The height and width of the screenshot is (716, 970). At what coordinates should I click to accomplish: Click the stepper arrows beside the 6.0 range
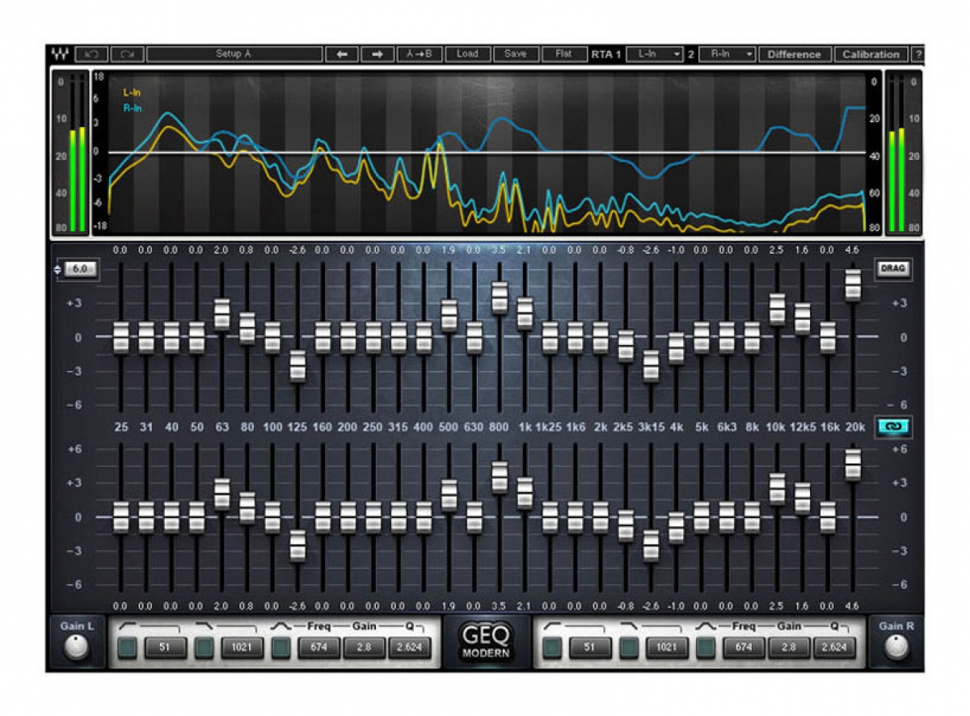[57, 269]
